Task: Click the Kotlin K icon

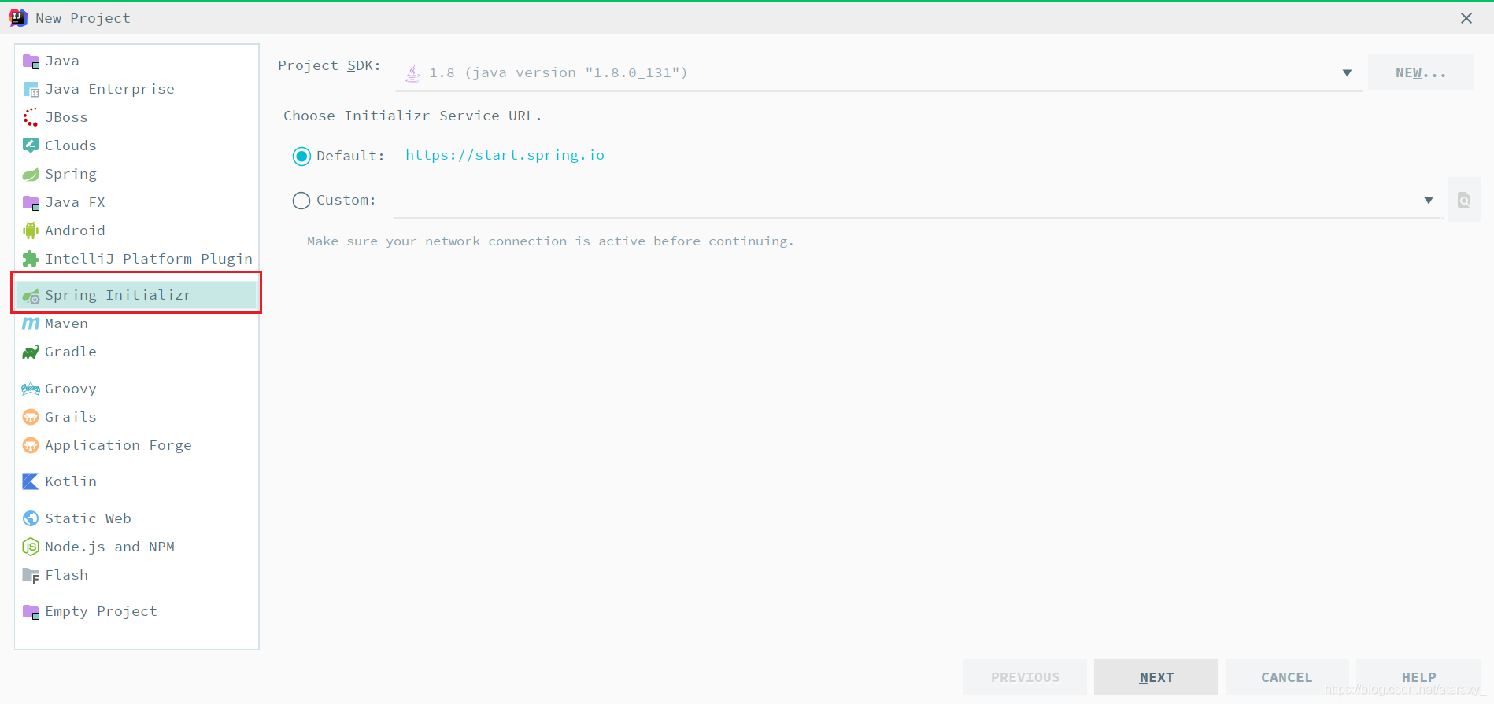Action: pyautogui.click(x=31, y=481)
